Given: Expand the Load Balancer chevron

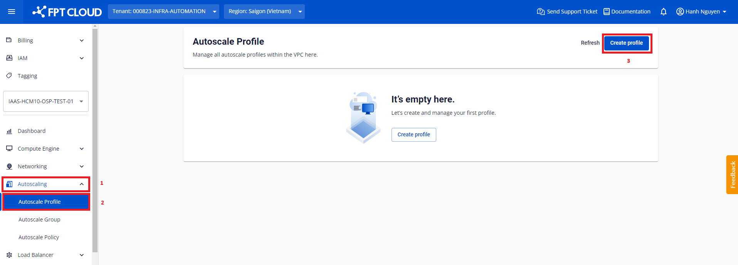Looking at the screenshot, I should pos(82,255).
